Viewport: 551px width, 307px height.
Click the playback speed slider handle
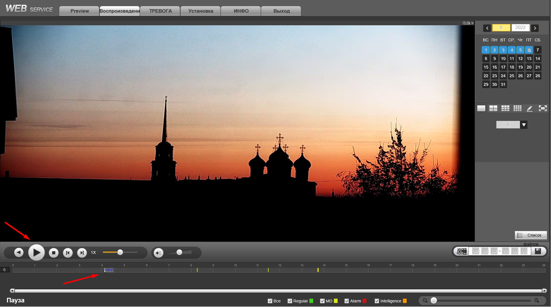coord(120,252)
